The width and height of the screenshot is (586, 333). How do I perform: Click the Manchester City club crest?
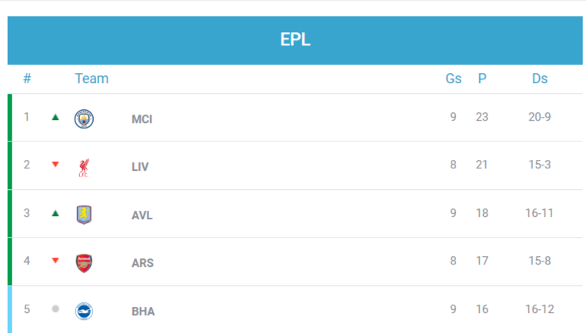point(84,118)
